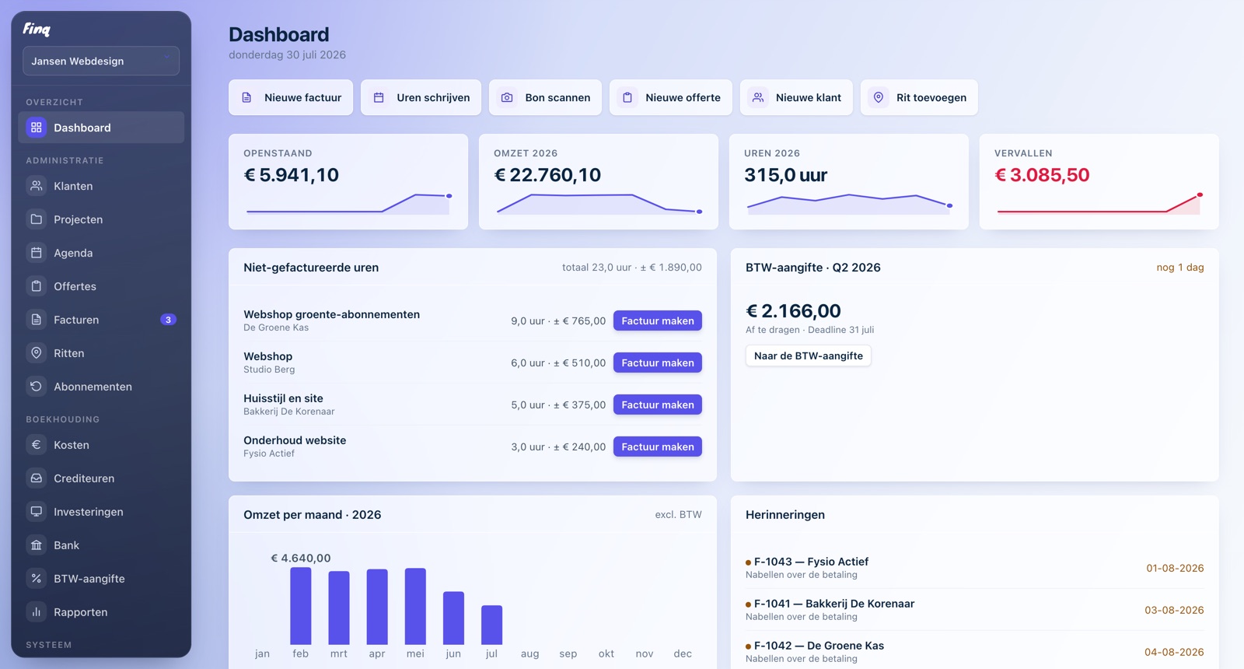Click the mei bar in omzet chart
This screenshot has height=669, width=1244.
(416, 606)
